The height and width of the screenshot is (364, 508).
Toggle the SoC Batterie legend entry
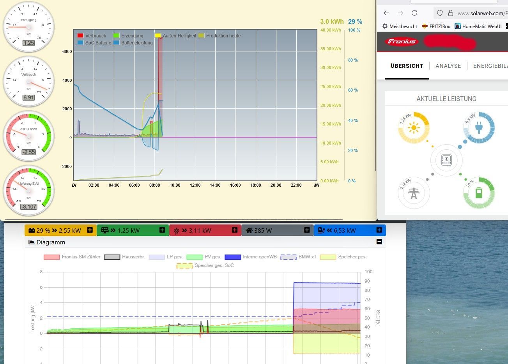(x=94, y=42)
